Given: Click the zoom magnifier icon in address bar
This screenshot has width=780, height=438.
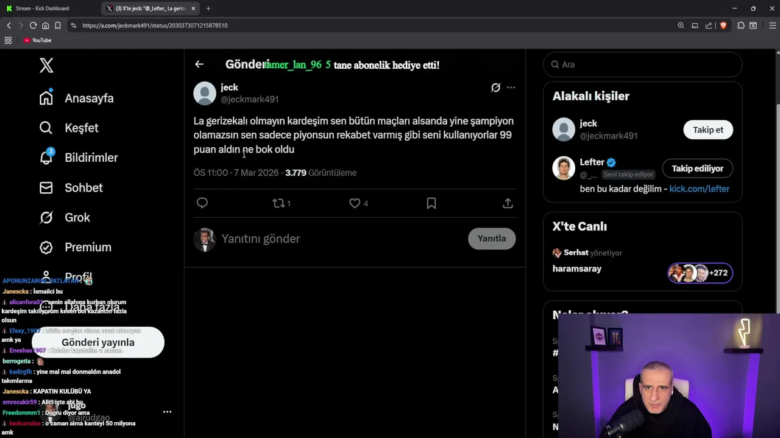Looking at the screenshot, I should (x=681, y=26).
